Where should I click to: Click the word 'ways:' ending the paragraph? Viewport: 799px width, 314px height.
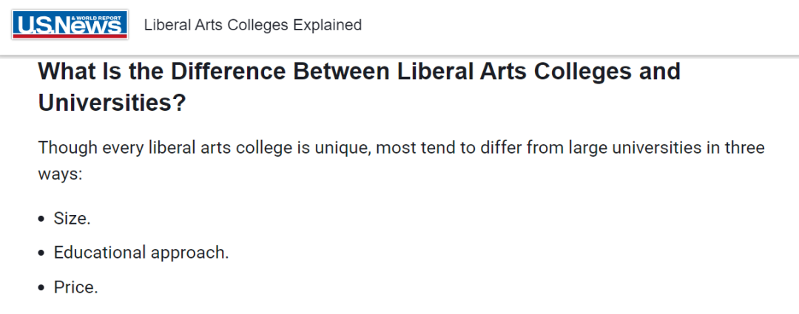(x=60, y=174)
